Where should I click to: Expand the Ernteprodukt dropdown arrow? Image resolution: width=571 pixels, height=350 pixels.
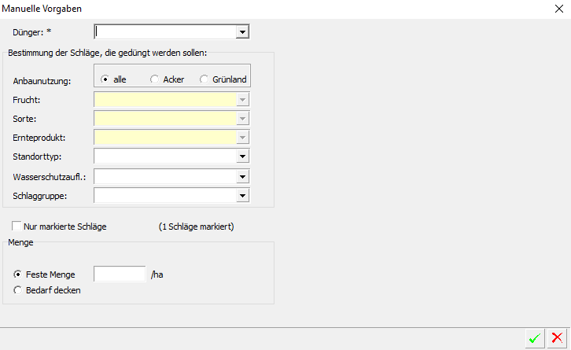pos(243,138)
